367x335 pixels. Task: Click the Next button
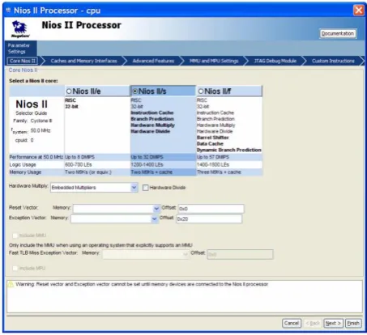point(333,323)
